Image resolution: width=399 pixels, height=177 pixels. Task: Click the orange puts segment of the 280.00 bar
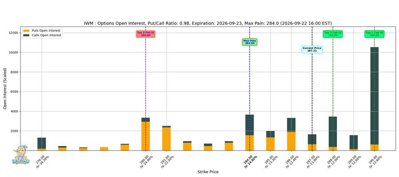point(145,136)
